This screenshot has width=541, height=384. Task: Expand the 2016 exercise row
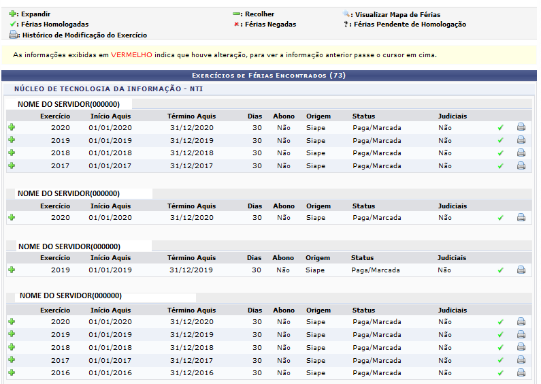point(11,373)
